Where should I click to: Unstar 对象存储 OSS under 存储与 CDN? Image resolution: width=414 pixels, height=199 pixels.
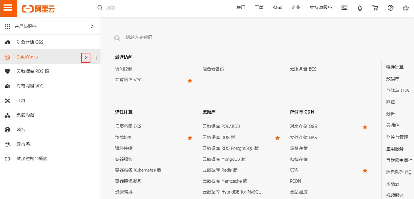click(x=365, y=127)
